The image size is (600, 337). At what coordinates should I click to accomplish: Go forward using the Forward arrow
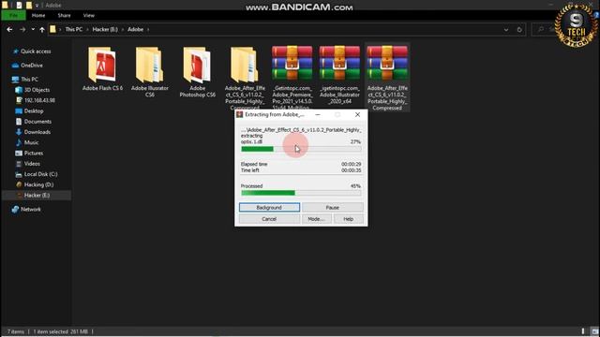[x=22, y=29]
